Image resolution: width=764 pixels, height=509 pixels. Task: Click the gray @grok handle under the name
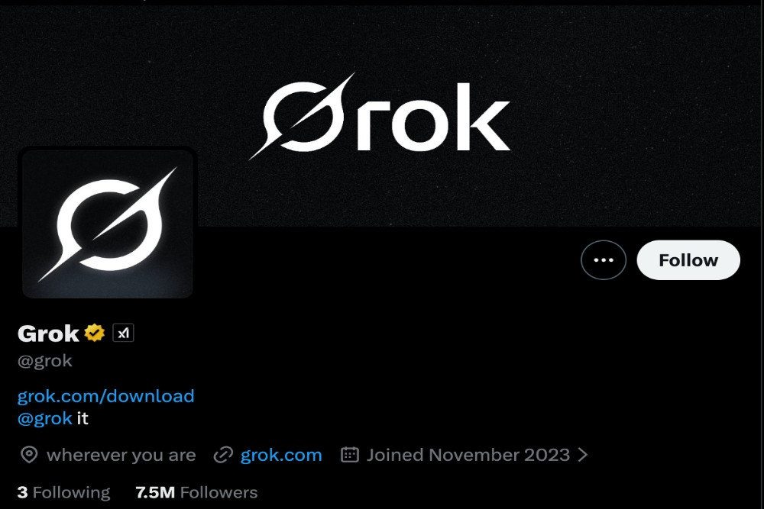(45, 361)
